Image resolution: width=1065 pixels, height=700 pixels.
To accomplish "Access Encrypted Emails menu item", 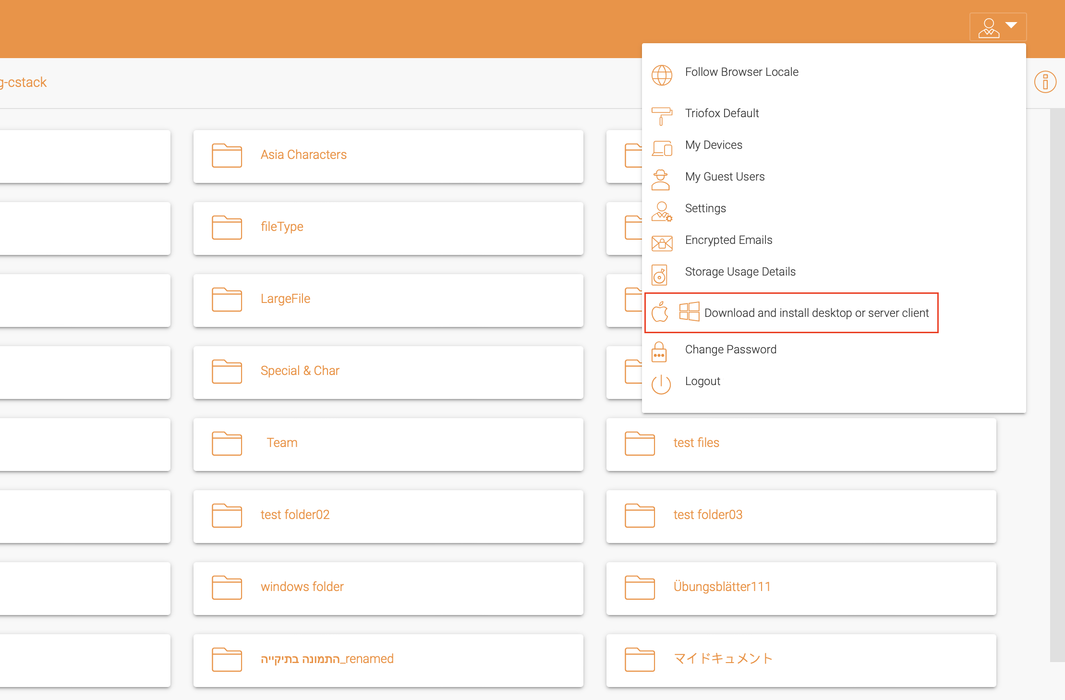I will coord(728,240).
